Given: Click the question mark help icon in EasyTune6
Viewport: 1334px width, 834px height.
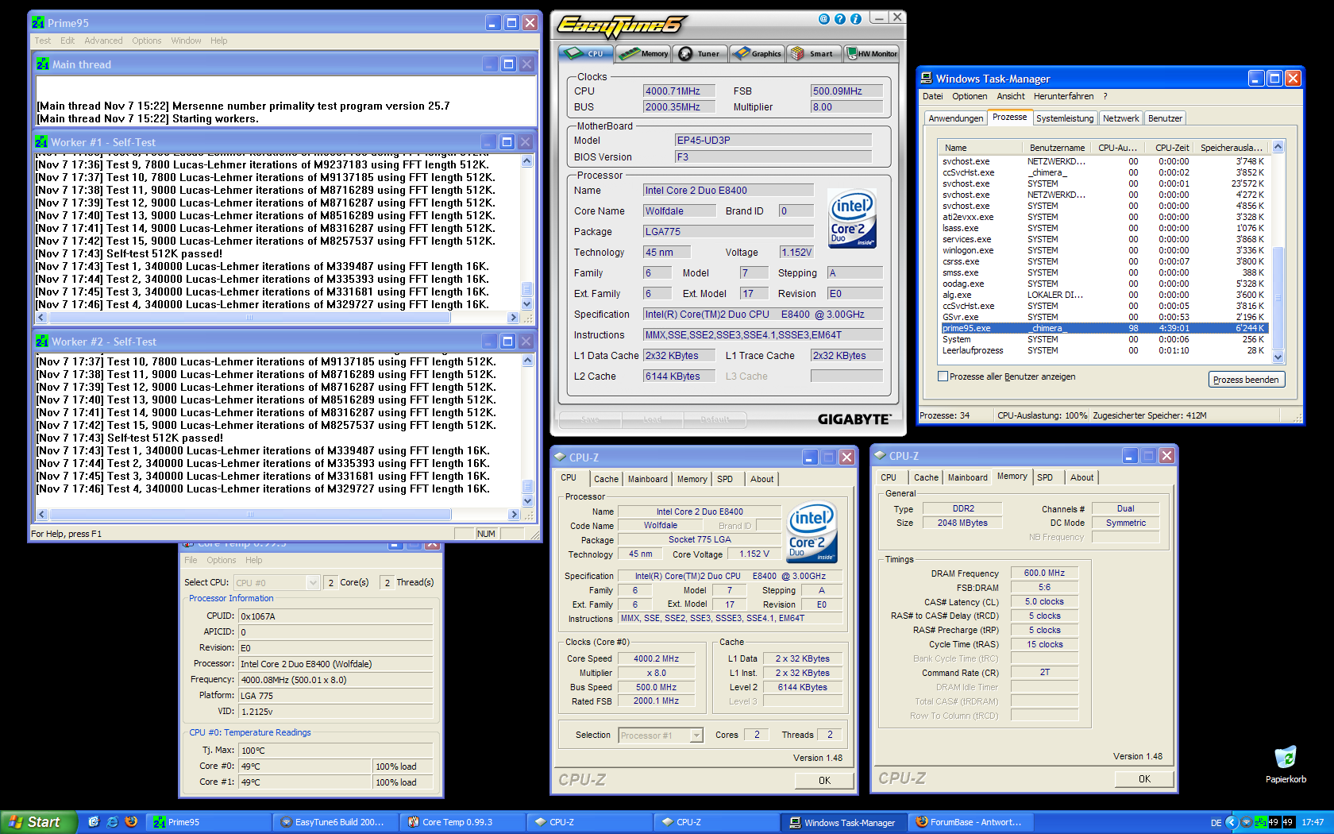Looking at the screenshot, I should point(840,19).
